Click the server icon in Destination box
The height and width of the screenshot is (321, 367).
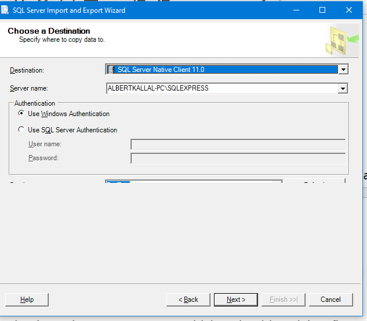[111, 70]
